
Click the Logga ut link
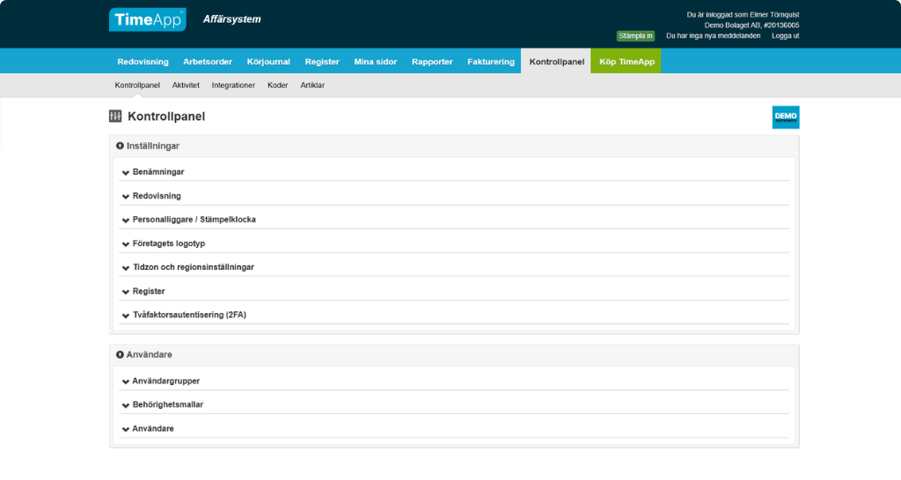(785, 36)
